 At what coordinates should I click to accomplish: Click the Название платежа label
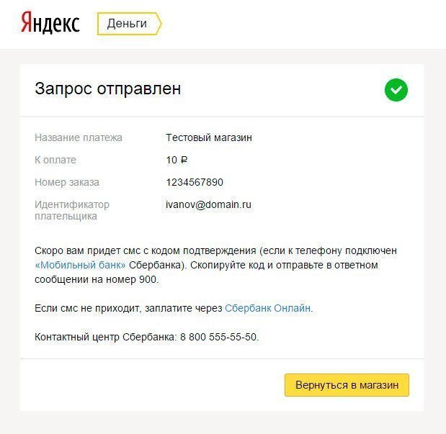pos(79,137)
